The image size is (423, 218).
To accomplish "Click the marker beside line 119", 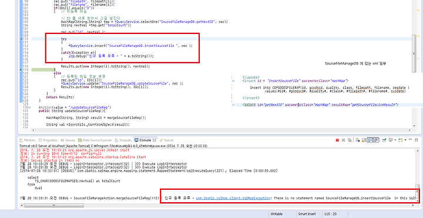I will [x=21, y=69].
